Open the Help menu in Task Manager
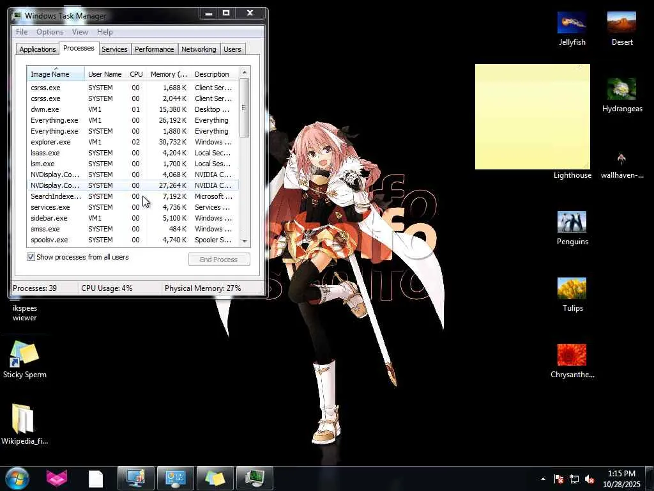654x491 pixels. pyautogui.click(x=105, y=32)
